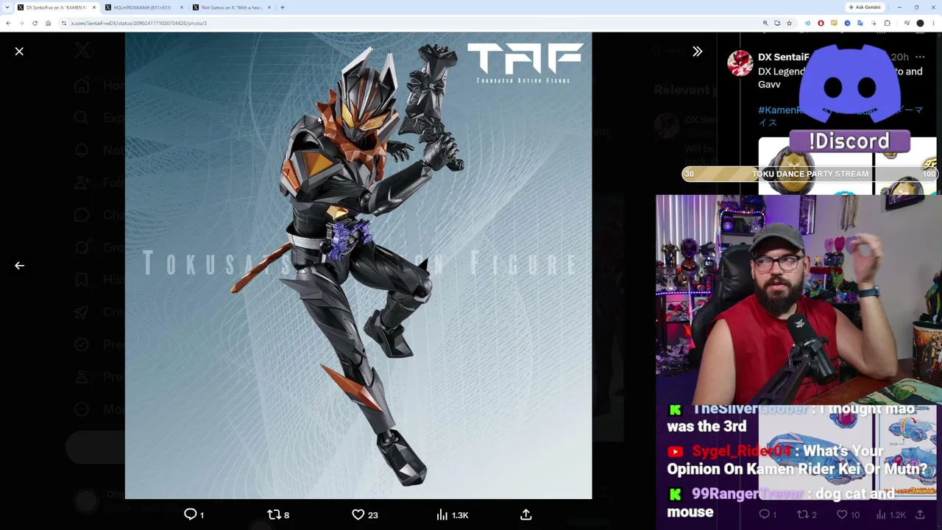The height and width of the screenshot is (530, 942).
Task: Open the blue sound-wave extension
Action: [807, 23]
